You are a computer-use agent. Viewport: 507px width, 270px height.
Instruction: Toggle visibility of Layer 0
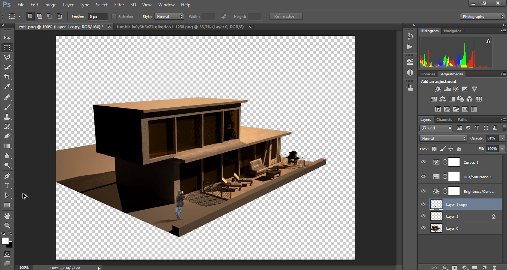(x=423, y=228)
